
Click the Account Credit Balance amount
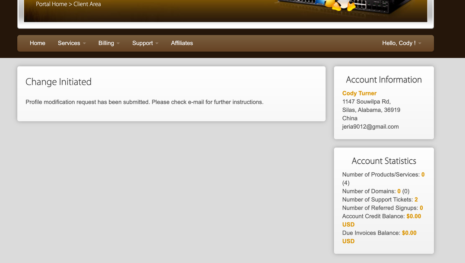pyautogui.click(x=413, y=216)
